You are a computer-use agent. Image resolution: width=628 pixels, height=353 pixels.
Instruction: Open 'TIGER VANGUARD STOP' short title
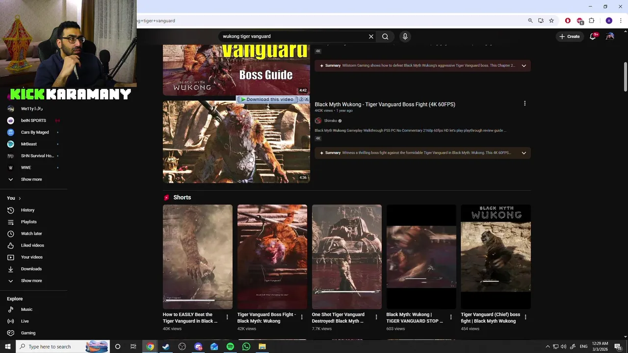pyautogui.click(x=415, y=318)
